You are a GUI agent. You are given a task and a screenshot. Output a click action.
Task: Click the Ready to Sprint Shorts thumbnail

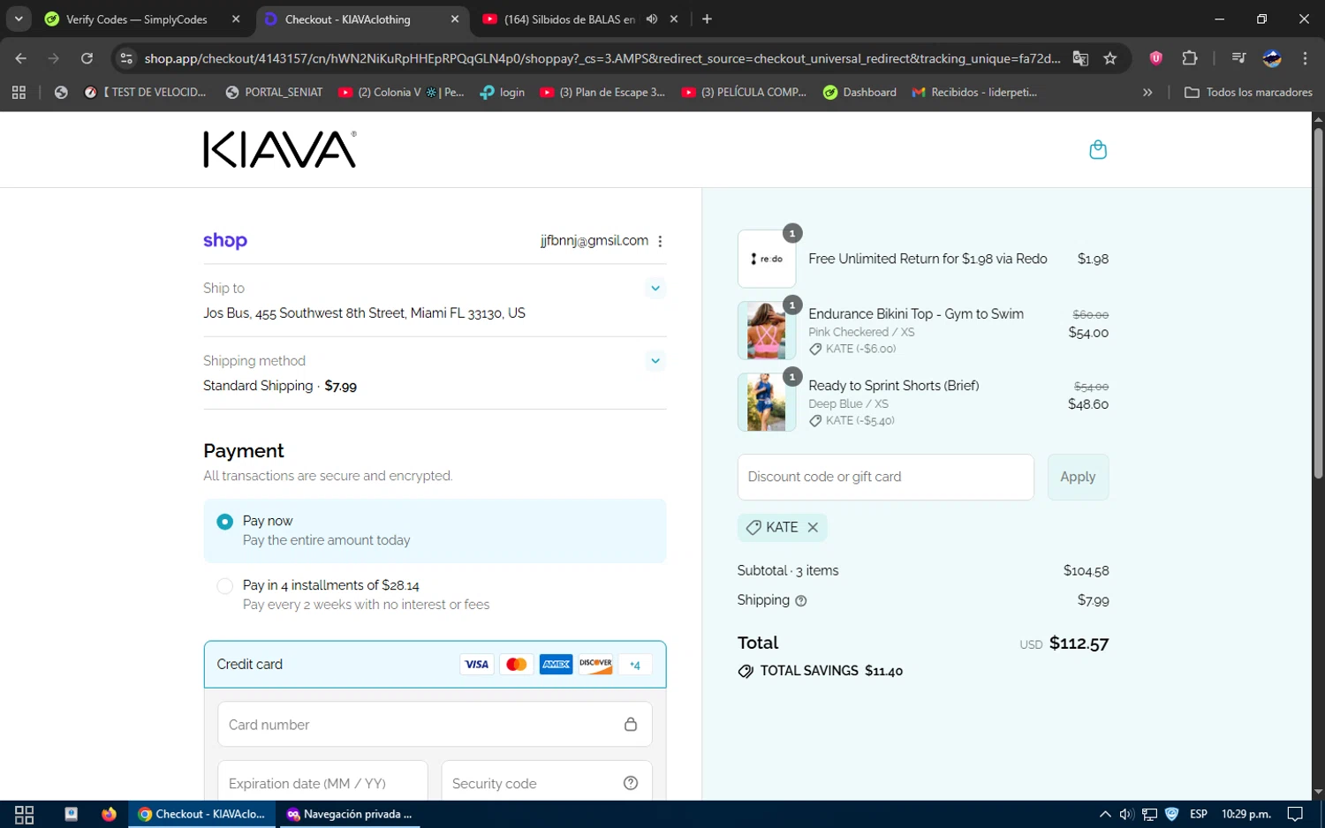[x=766, y=402]
